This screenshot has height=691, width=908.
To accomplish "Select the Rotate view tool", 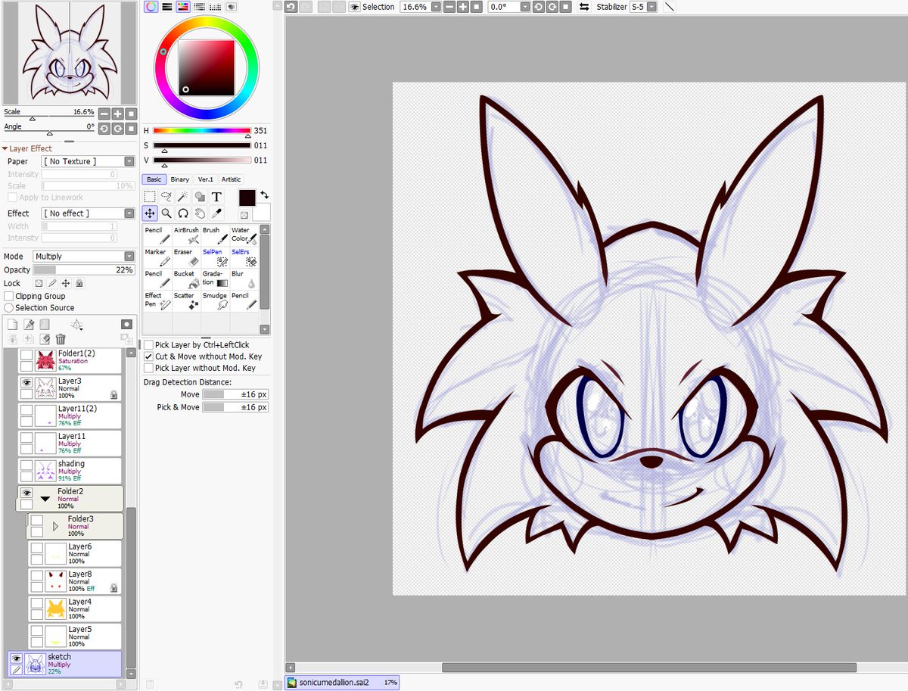I will [x=183, y=213].
